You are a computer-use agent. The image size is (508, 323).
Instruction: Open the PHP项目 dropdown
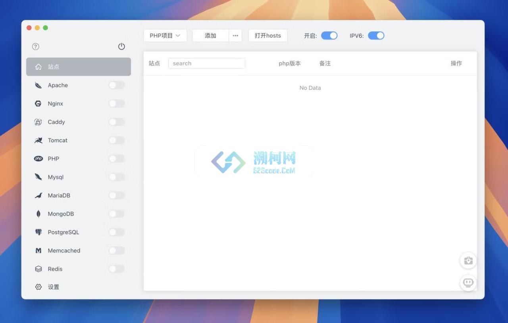click(x=165, y=36)
